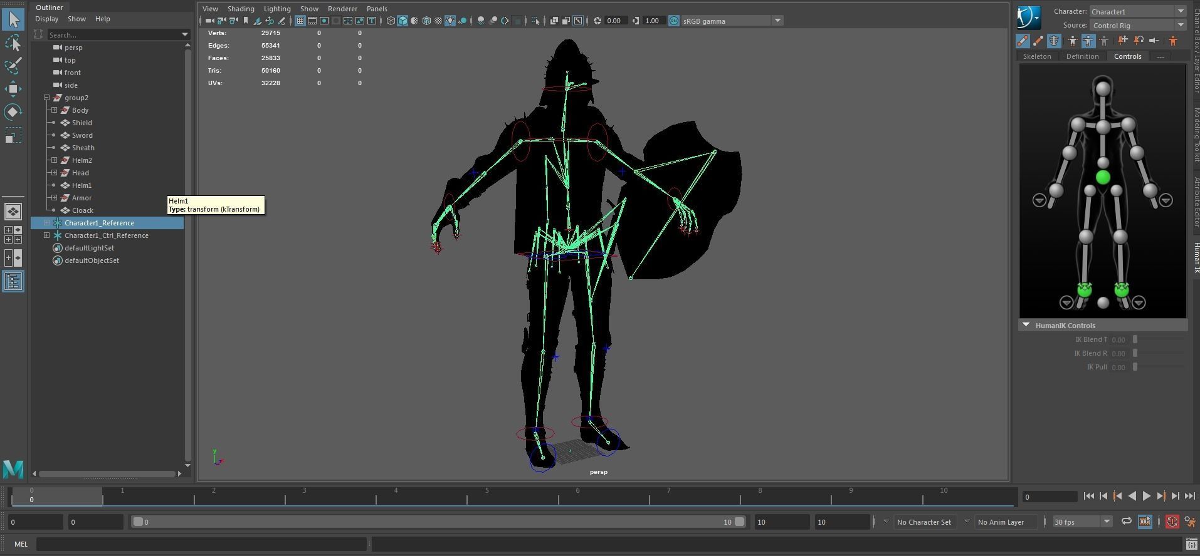Switch to the Skeleton tab
1200x556 pixels.
(1037, 56)
